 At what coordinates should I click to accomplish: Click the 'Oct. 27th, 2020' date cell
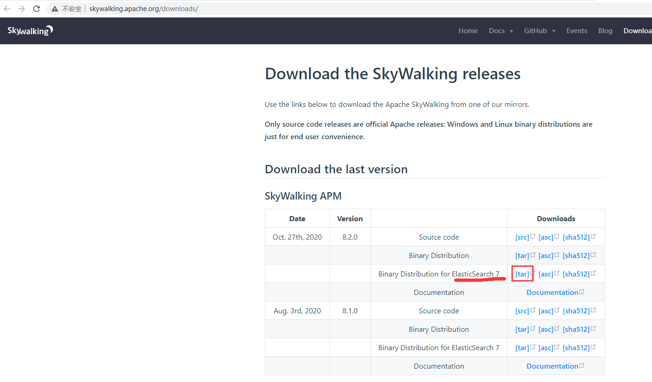[x=297, y=237]
